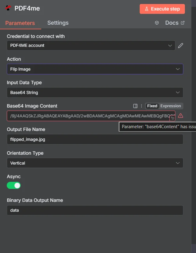Expand the Input Data Type dropdown
The width and height of the screenshot is (196, 253).
(95, 92)
